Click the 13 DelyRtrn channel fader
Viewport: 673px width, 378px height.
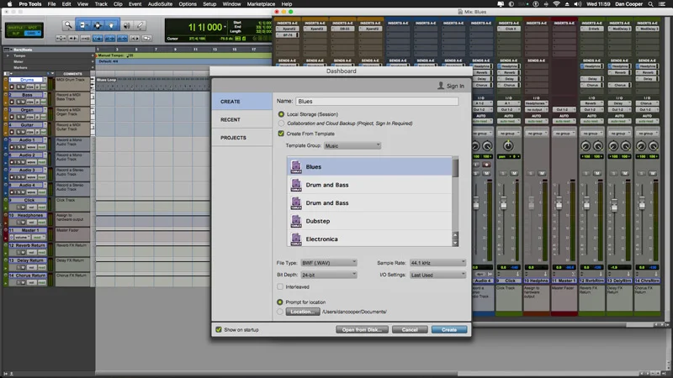614,205
